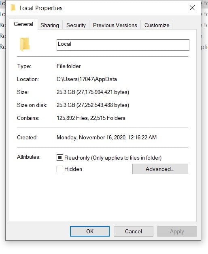208x254 pixels.
Task: Click the Size on disk value text
Action: (93, 105)
